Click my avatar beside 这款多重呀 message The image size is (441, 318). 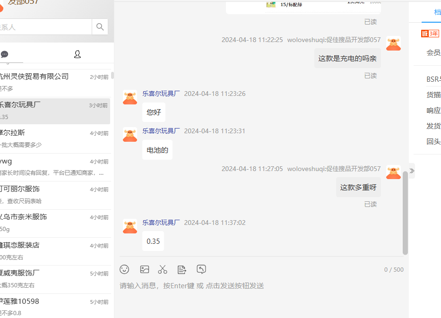tap(393, 172)
